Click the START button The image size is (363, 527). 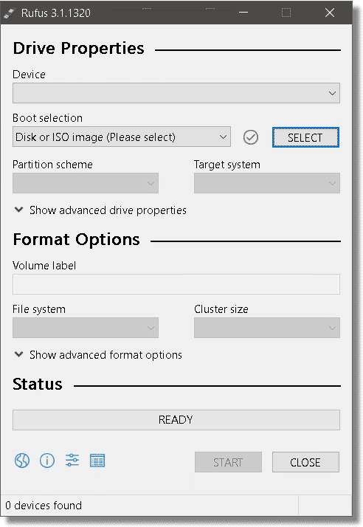click(228, 462)
